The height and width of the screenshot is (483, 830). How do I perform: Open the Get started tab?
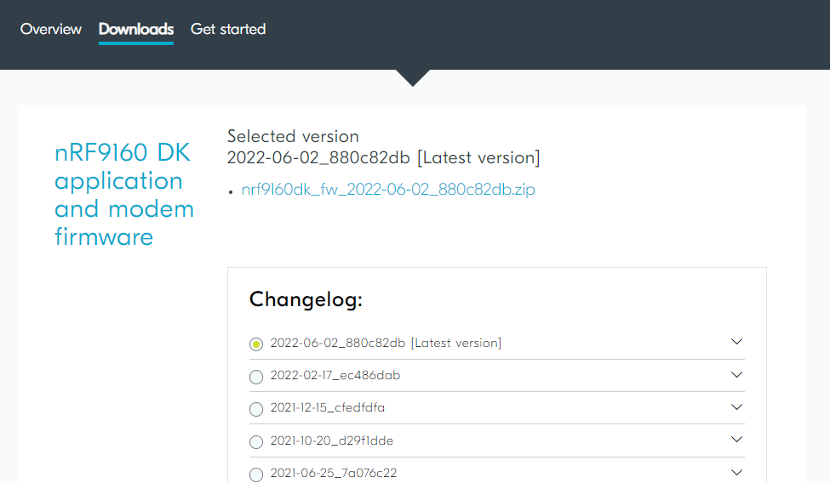(228, 29)
